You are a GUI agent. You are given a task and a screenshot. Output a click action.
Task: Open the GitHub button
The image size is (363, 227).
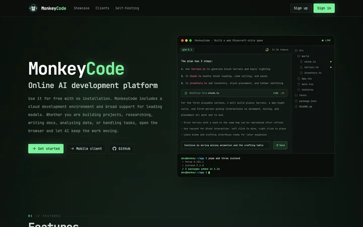point(122,148)
